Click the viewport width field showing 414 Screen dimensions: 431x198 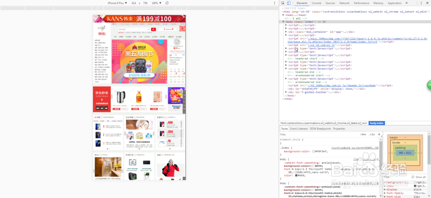pyautogui.click(x=134, y=3)
